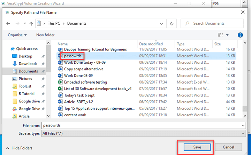This screenshot has width=251, height=155.
Task: Refresh the Documents folder listing
Action: [x=172, y=23]
